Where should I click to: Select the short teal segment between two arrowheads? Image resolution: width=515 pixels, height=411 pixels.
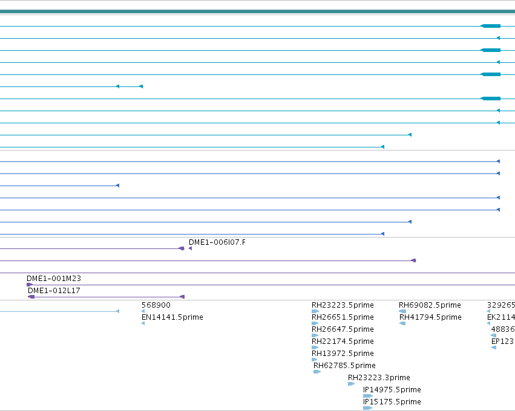pos(130,86)
